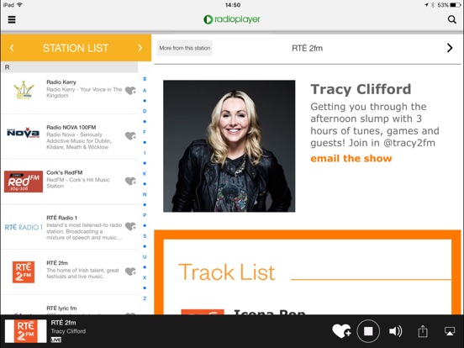The height and width of the screenshot is (348, 464).
Task: Tap Wi-Fi icon in status bar
Action: click(x=20, y=5)
